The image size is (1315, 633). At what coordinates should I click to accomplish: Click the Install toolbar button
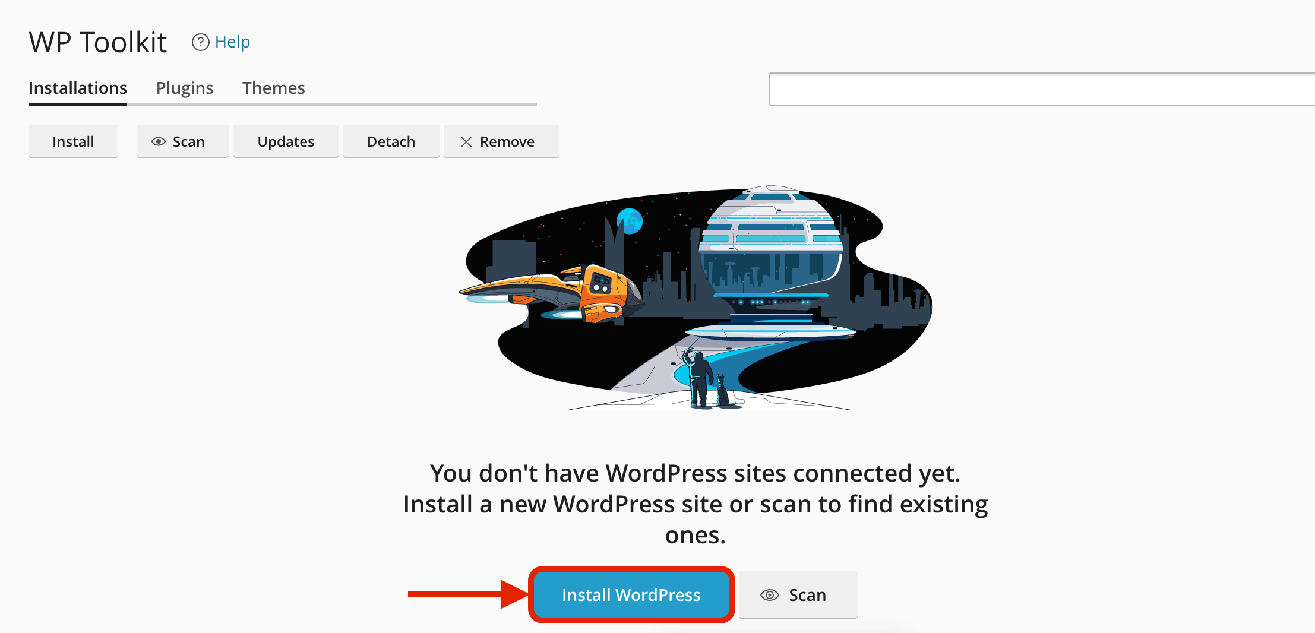pos(73,141)
